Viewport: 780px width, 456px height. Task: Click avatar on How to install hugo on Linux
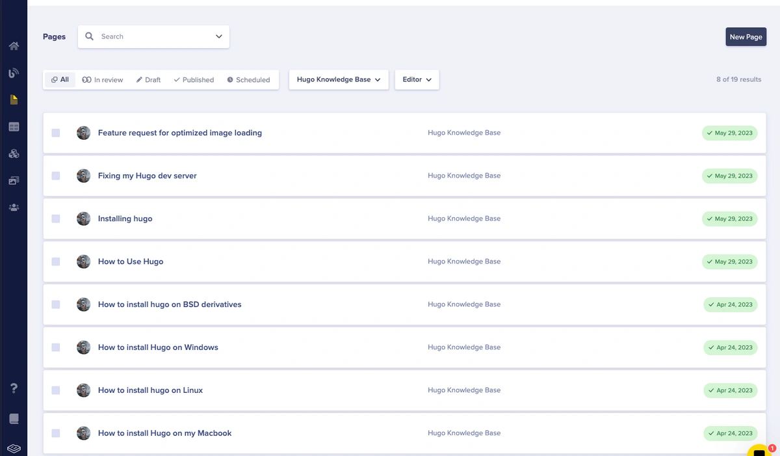83,390
